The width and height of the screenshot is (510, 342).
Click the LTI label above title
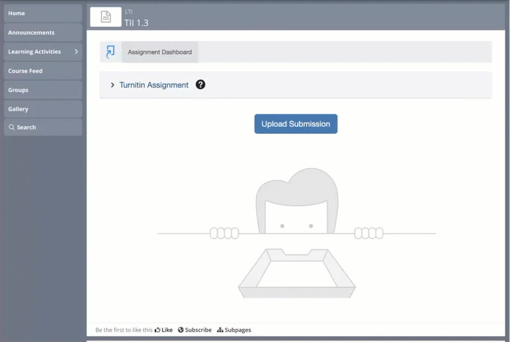(129, 11)
